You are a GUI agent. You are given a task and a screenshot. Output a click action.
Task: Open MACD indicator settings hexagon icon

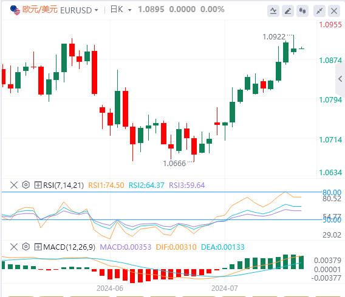(26, 247)
